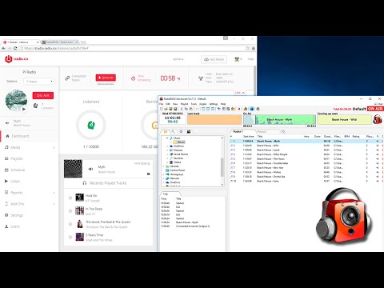Open user avatar dropdown in radio.co header

pos(238,59)
